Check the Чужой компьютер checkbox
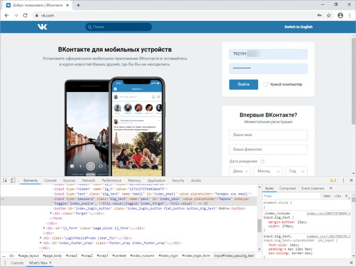Screen dimensions: 356x267 tap(265, 85)
